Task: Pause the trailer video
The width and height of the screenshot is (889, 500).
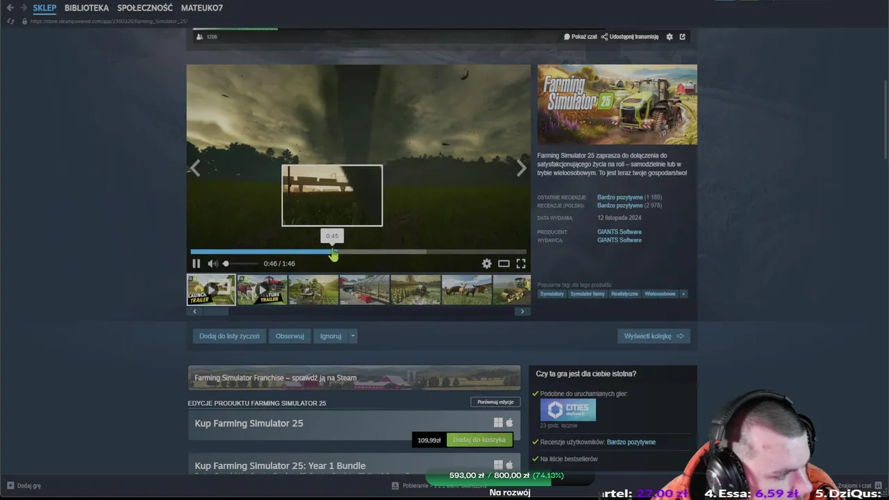Action: (x=196, y=263)
